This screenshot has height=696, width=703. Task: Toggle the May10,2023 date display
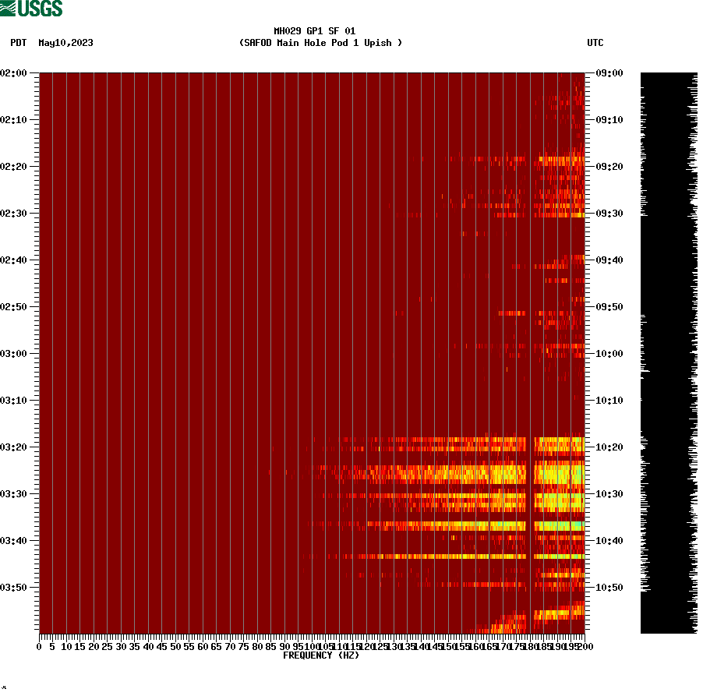[65, 43]
